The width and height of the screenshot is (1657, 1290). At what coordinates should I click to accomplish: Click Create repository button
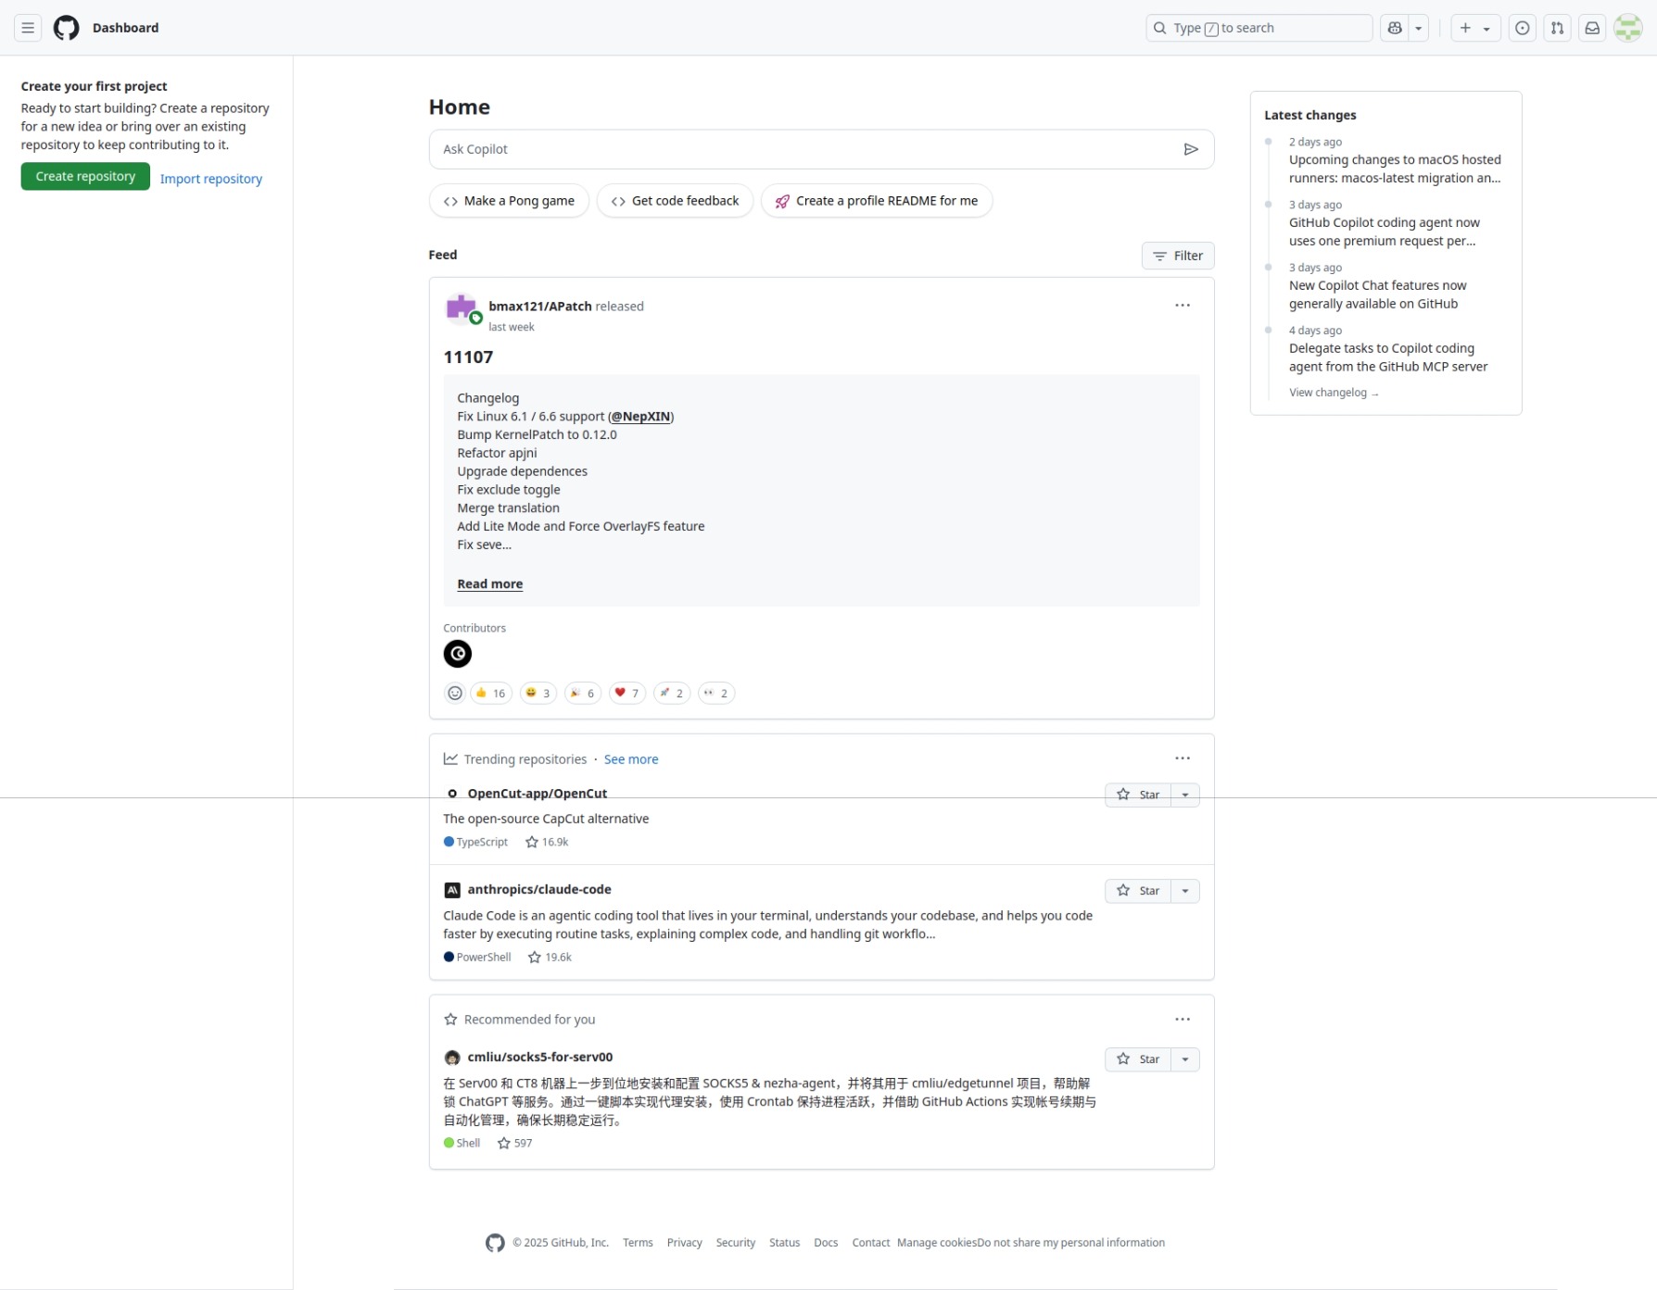tap(85, 176)
